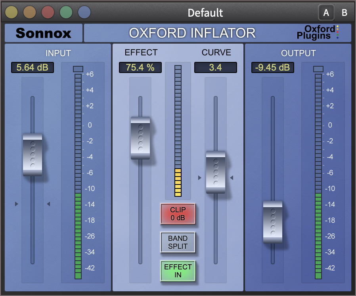Click the right arrow marker beside INPUT slider
Screen dimensions: 356x296
pyautogui.click(x=48, y=204)
